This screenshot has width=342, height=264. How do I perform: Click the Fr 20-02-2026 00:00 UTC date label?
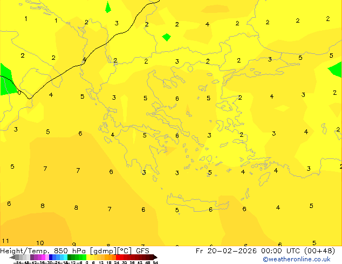coord(249,251)
